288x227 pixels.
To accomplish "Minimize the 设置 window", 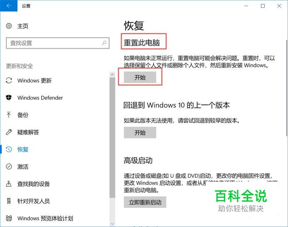I will (246, 6).
